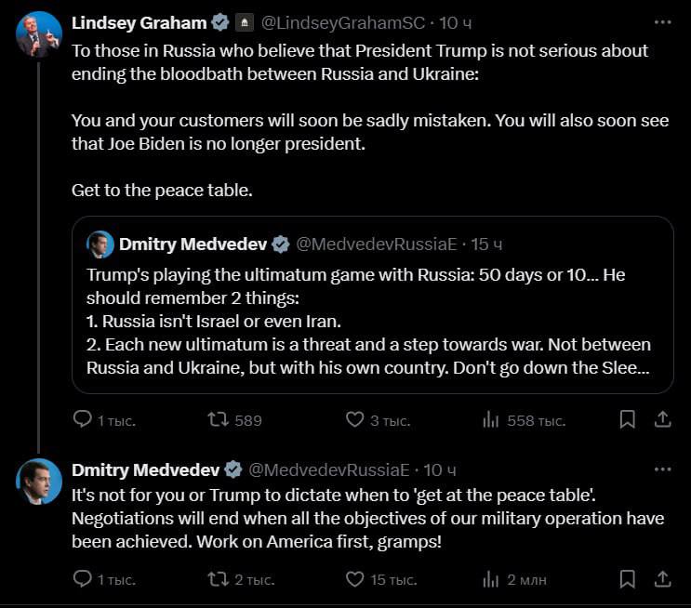Open more options on Graham's tweet
Screen dimensions: 691x608
[x=662, y=21]
